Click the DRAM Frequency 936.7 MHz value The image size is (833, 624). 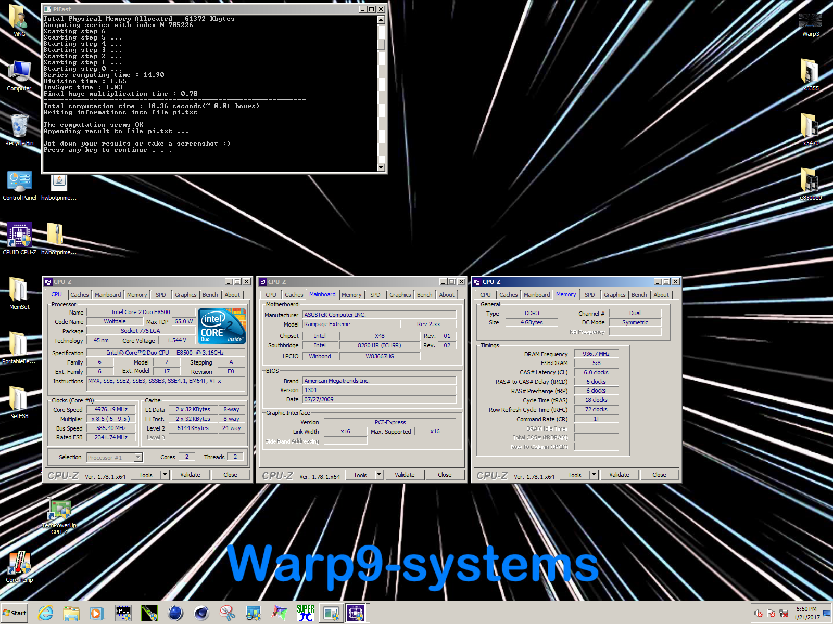coord(596,354)
